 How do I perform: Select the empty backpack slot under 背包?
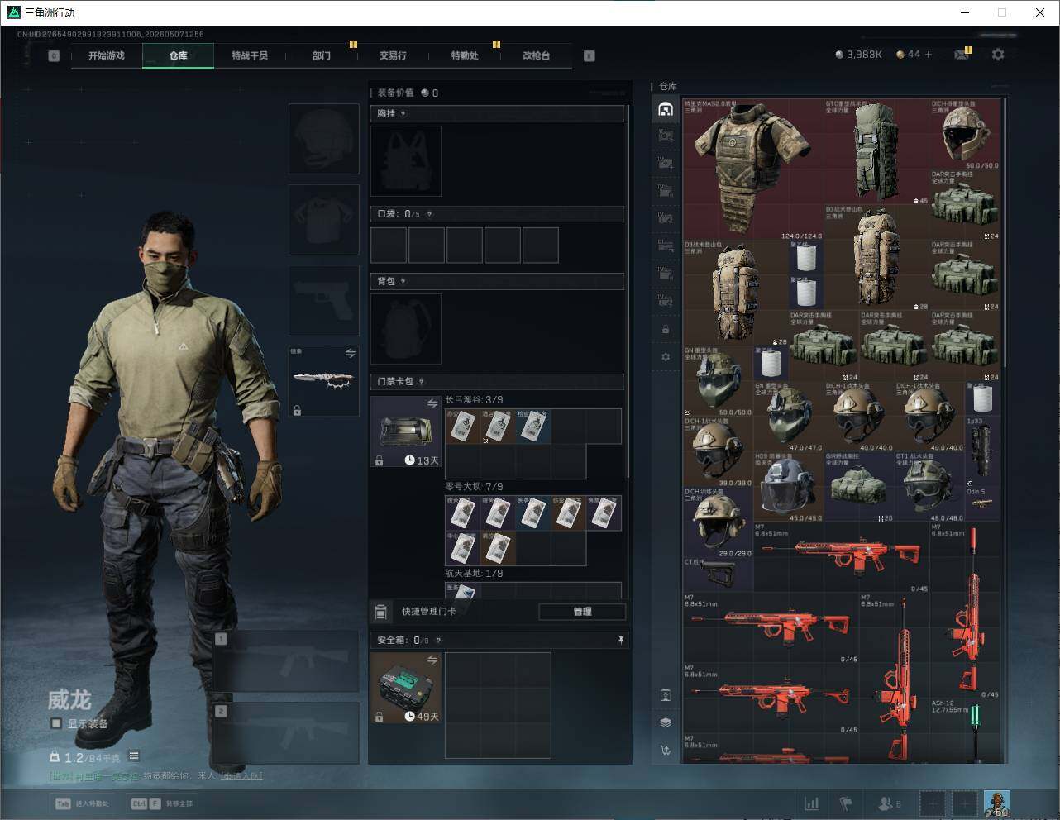point(406,329)
